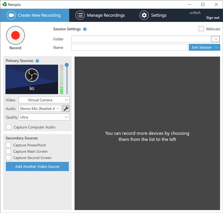Screen dimensions: 223x213
Task: Check the Capture Main Screen option
Action: tap(8, 151)
